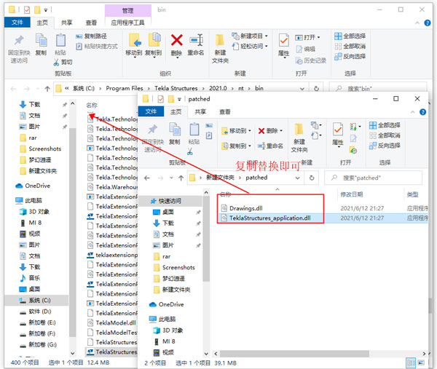The image size is (437, 369).
Task: Click Move to in bin window ribbon
Action: [x=134, y=45]
